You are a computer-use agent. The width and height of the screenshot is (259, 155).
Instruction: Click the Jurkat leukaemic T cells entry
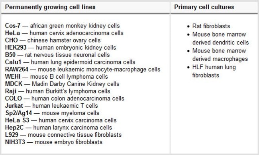click(x=51, y=106)
